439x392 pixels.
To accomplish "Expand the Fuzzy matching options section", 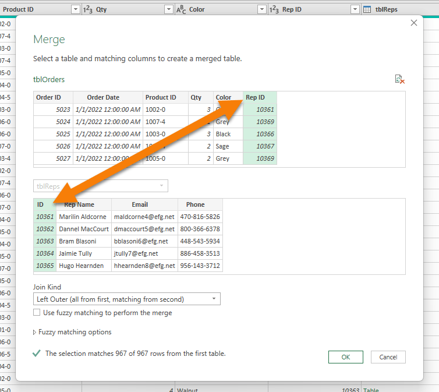I will [36, 332].
